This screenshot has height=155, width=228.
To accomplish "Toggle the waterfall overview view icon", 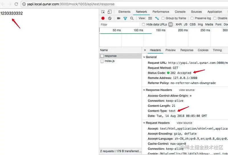I will pyautogui.click(x=157, y=18).
